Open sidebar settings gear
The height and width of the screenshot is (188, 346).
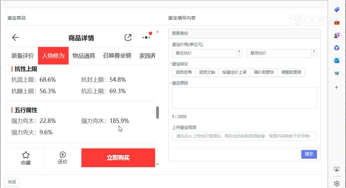pos(337,183)
